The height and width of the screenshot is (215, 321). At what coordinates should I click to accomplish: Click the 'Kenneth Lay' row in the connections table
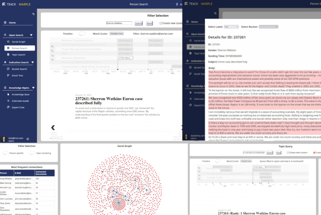click(27, 187)
